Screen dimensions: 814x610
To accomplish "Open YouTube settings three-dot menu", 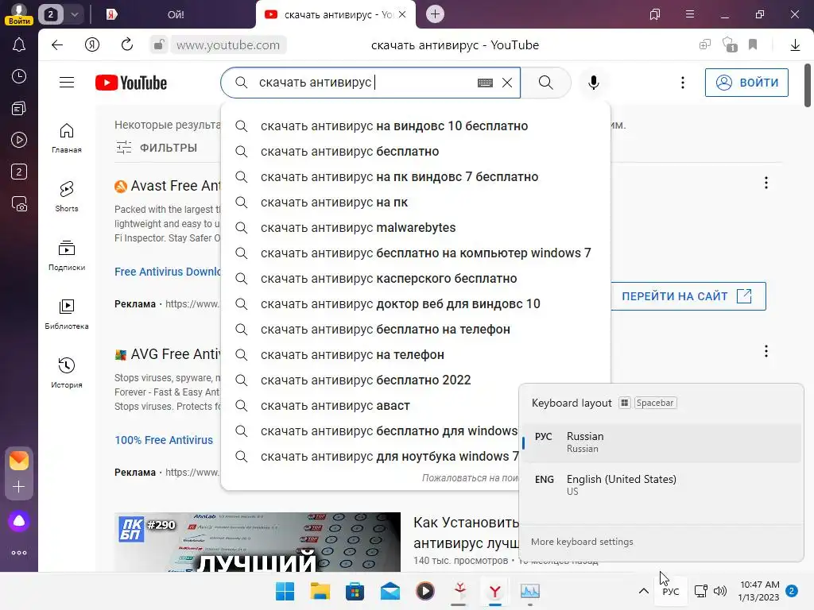I will (683, 83).
